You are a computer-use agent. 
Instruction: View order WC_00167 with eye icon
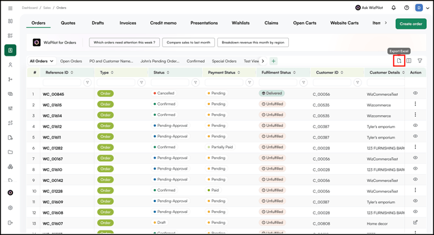click(415, 158)
